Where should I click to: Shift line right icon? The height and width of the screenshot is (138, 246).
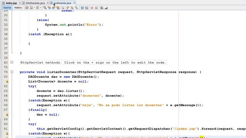pos(86,8)
